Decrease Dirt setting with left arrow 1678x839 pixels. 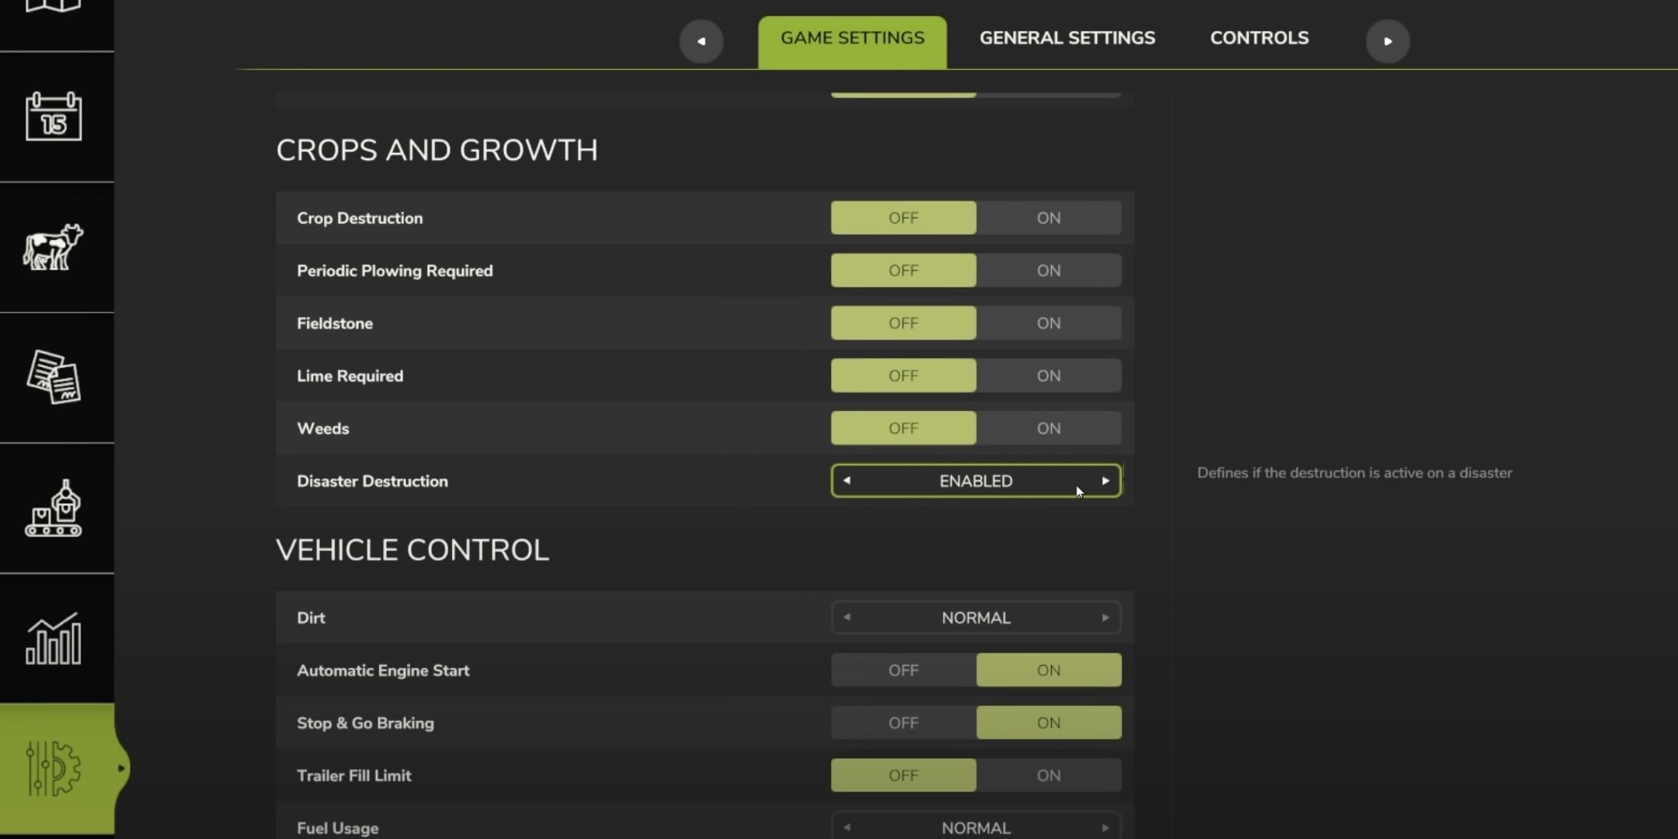[847, 618]
